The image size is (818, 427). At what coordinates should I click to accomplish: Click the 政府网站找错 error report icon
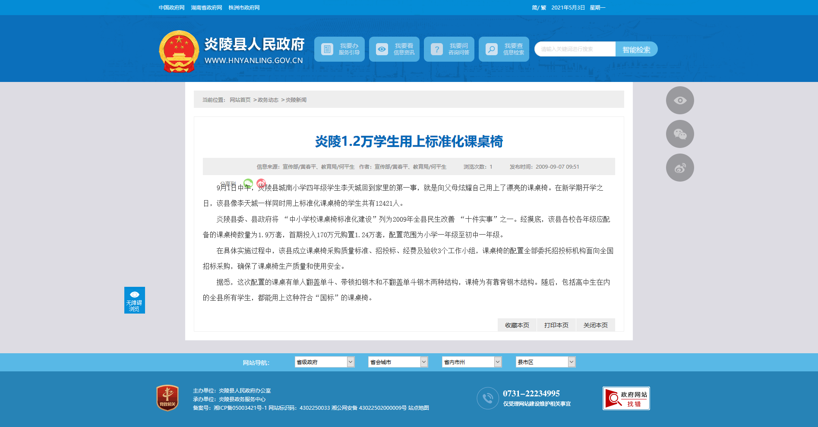tap(626, 398)
